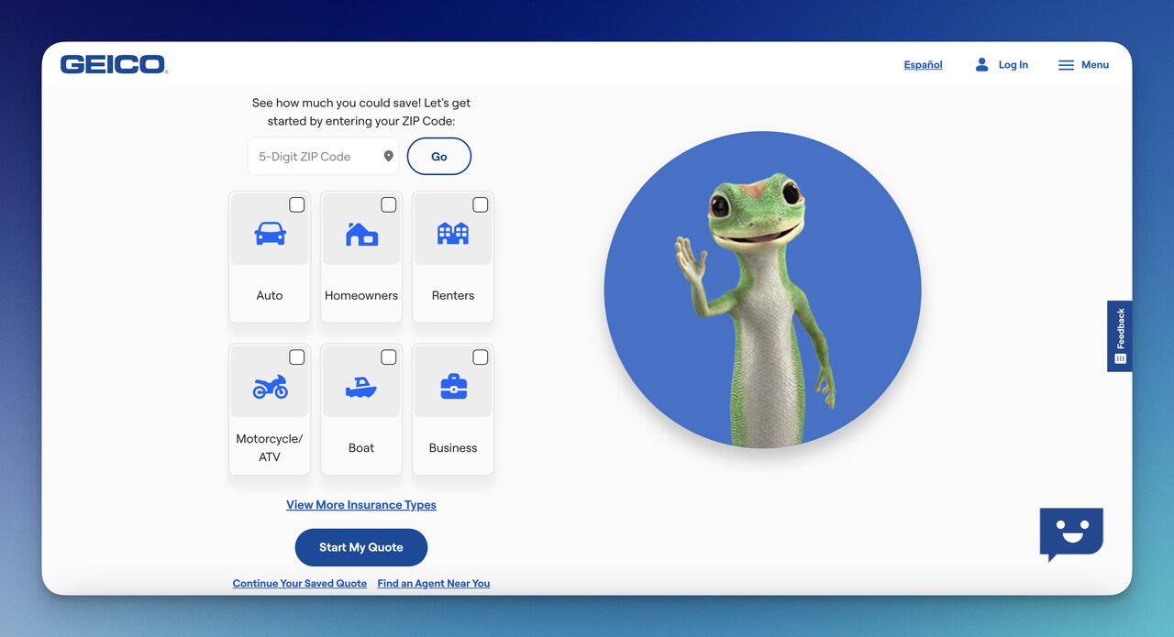This screenshot has height=637, width=1174.
Task: Select the Business label text
Action: coord(453,447)
